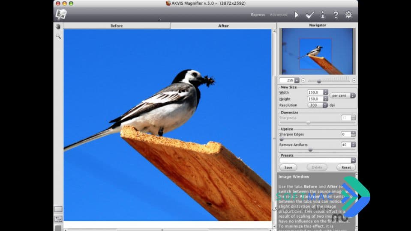Switch to the Before tab
The height and width of the screenshot is (231, 411).
[x=117, y=26]
